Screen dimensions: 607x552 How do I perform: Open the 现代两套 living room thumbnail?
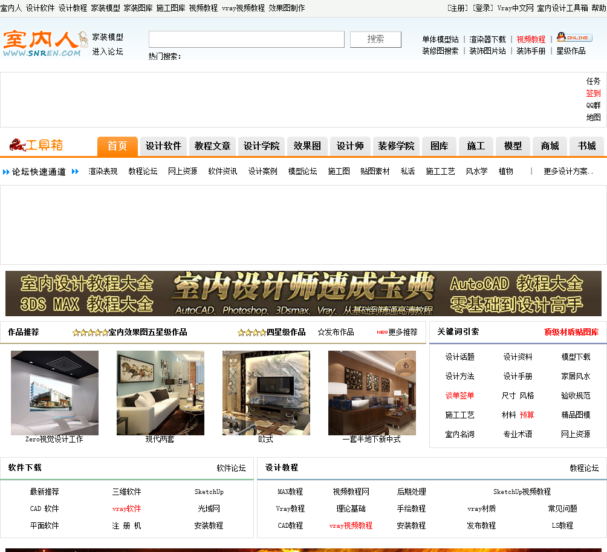[160, 393]
